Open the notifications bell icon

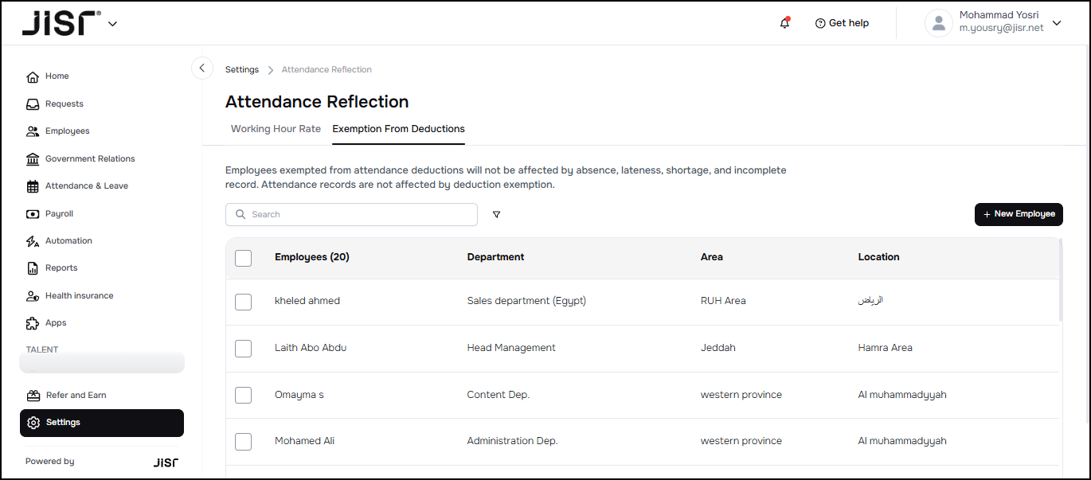[x=784, y=23]
